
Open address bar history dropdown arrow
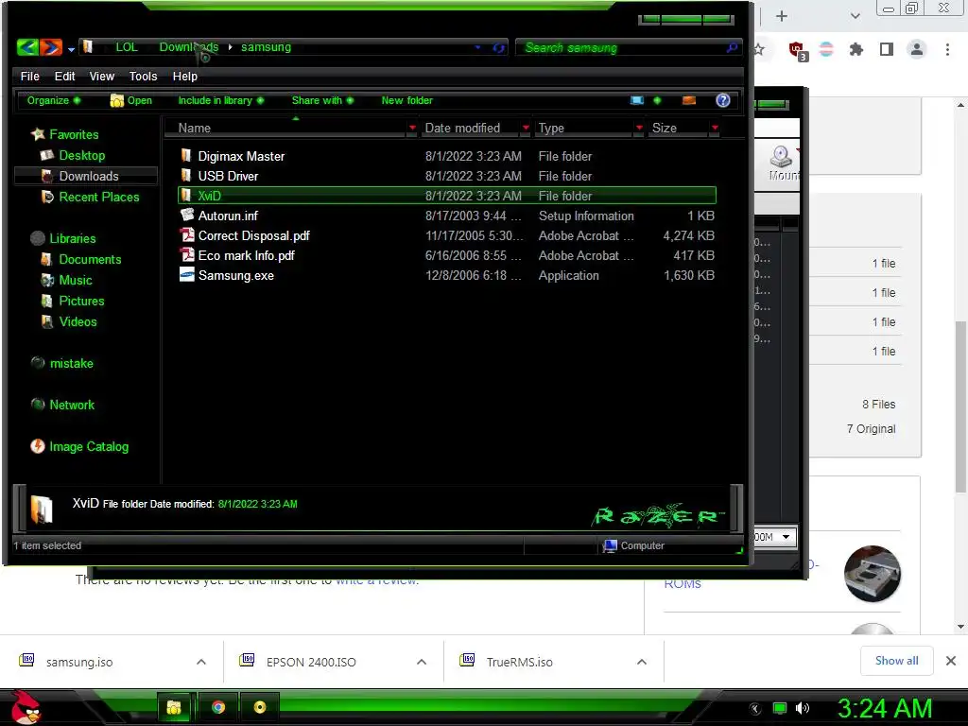(477, 47)
